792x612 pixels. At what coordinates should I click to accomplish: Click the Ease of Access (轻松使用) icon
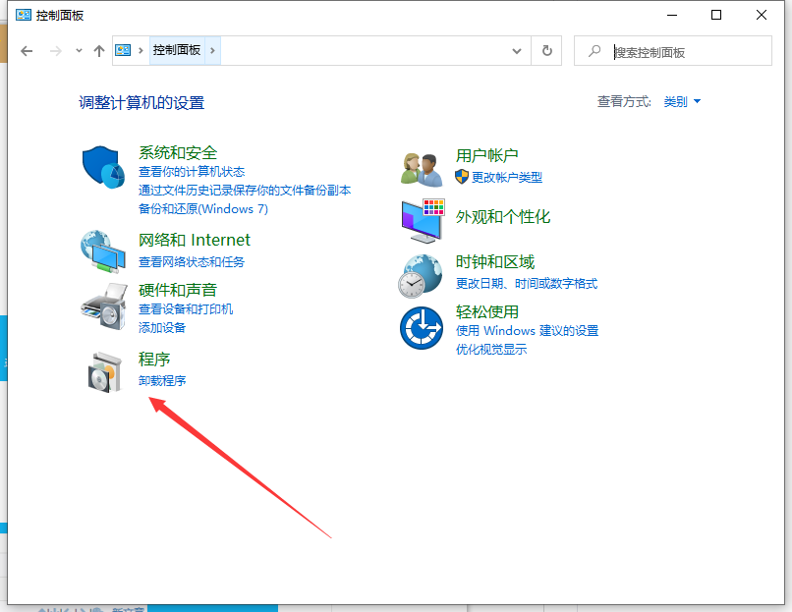423,327
